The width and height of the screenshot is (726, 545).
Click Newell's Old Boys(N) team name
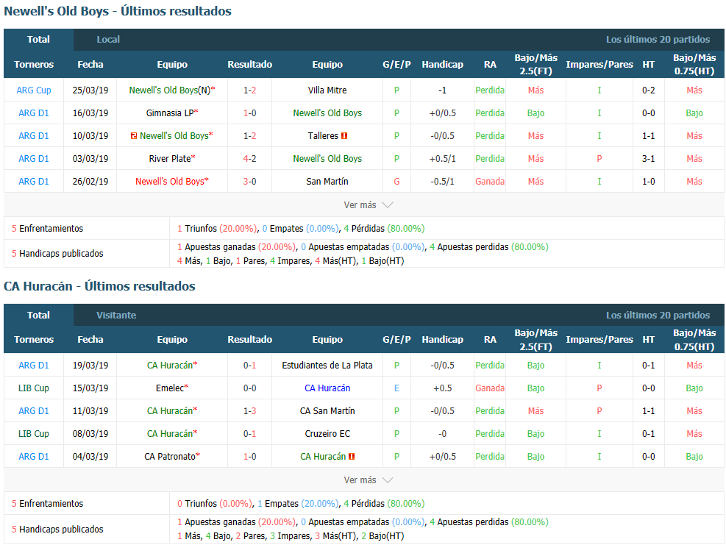click(x=170, y=90)
